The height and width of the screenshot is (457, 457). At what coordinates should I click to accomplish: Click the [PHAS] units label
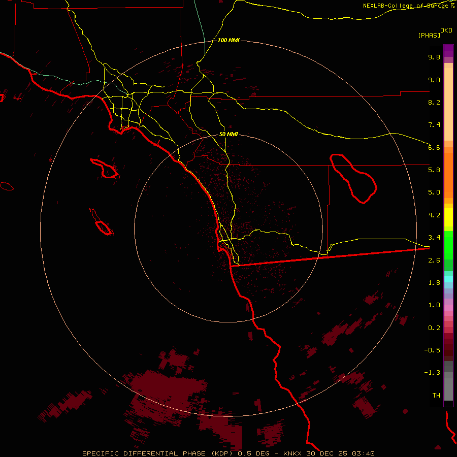tap(429, 35)
